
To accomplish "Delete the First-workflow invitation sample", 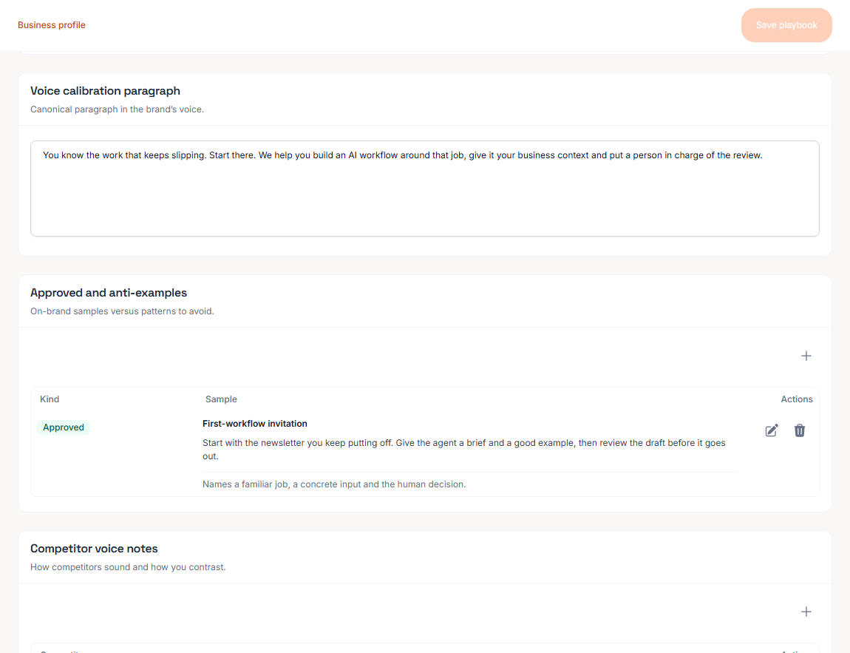I will point(799,430).
